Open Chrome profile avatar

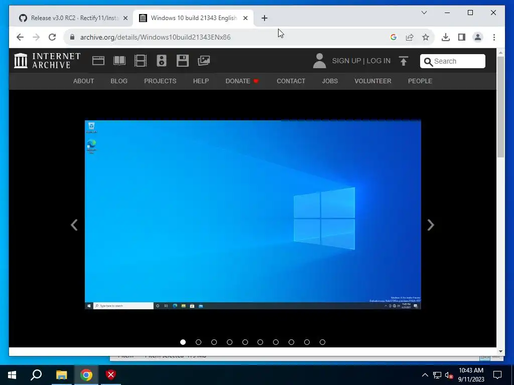(478, 37)
